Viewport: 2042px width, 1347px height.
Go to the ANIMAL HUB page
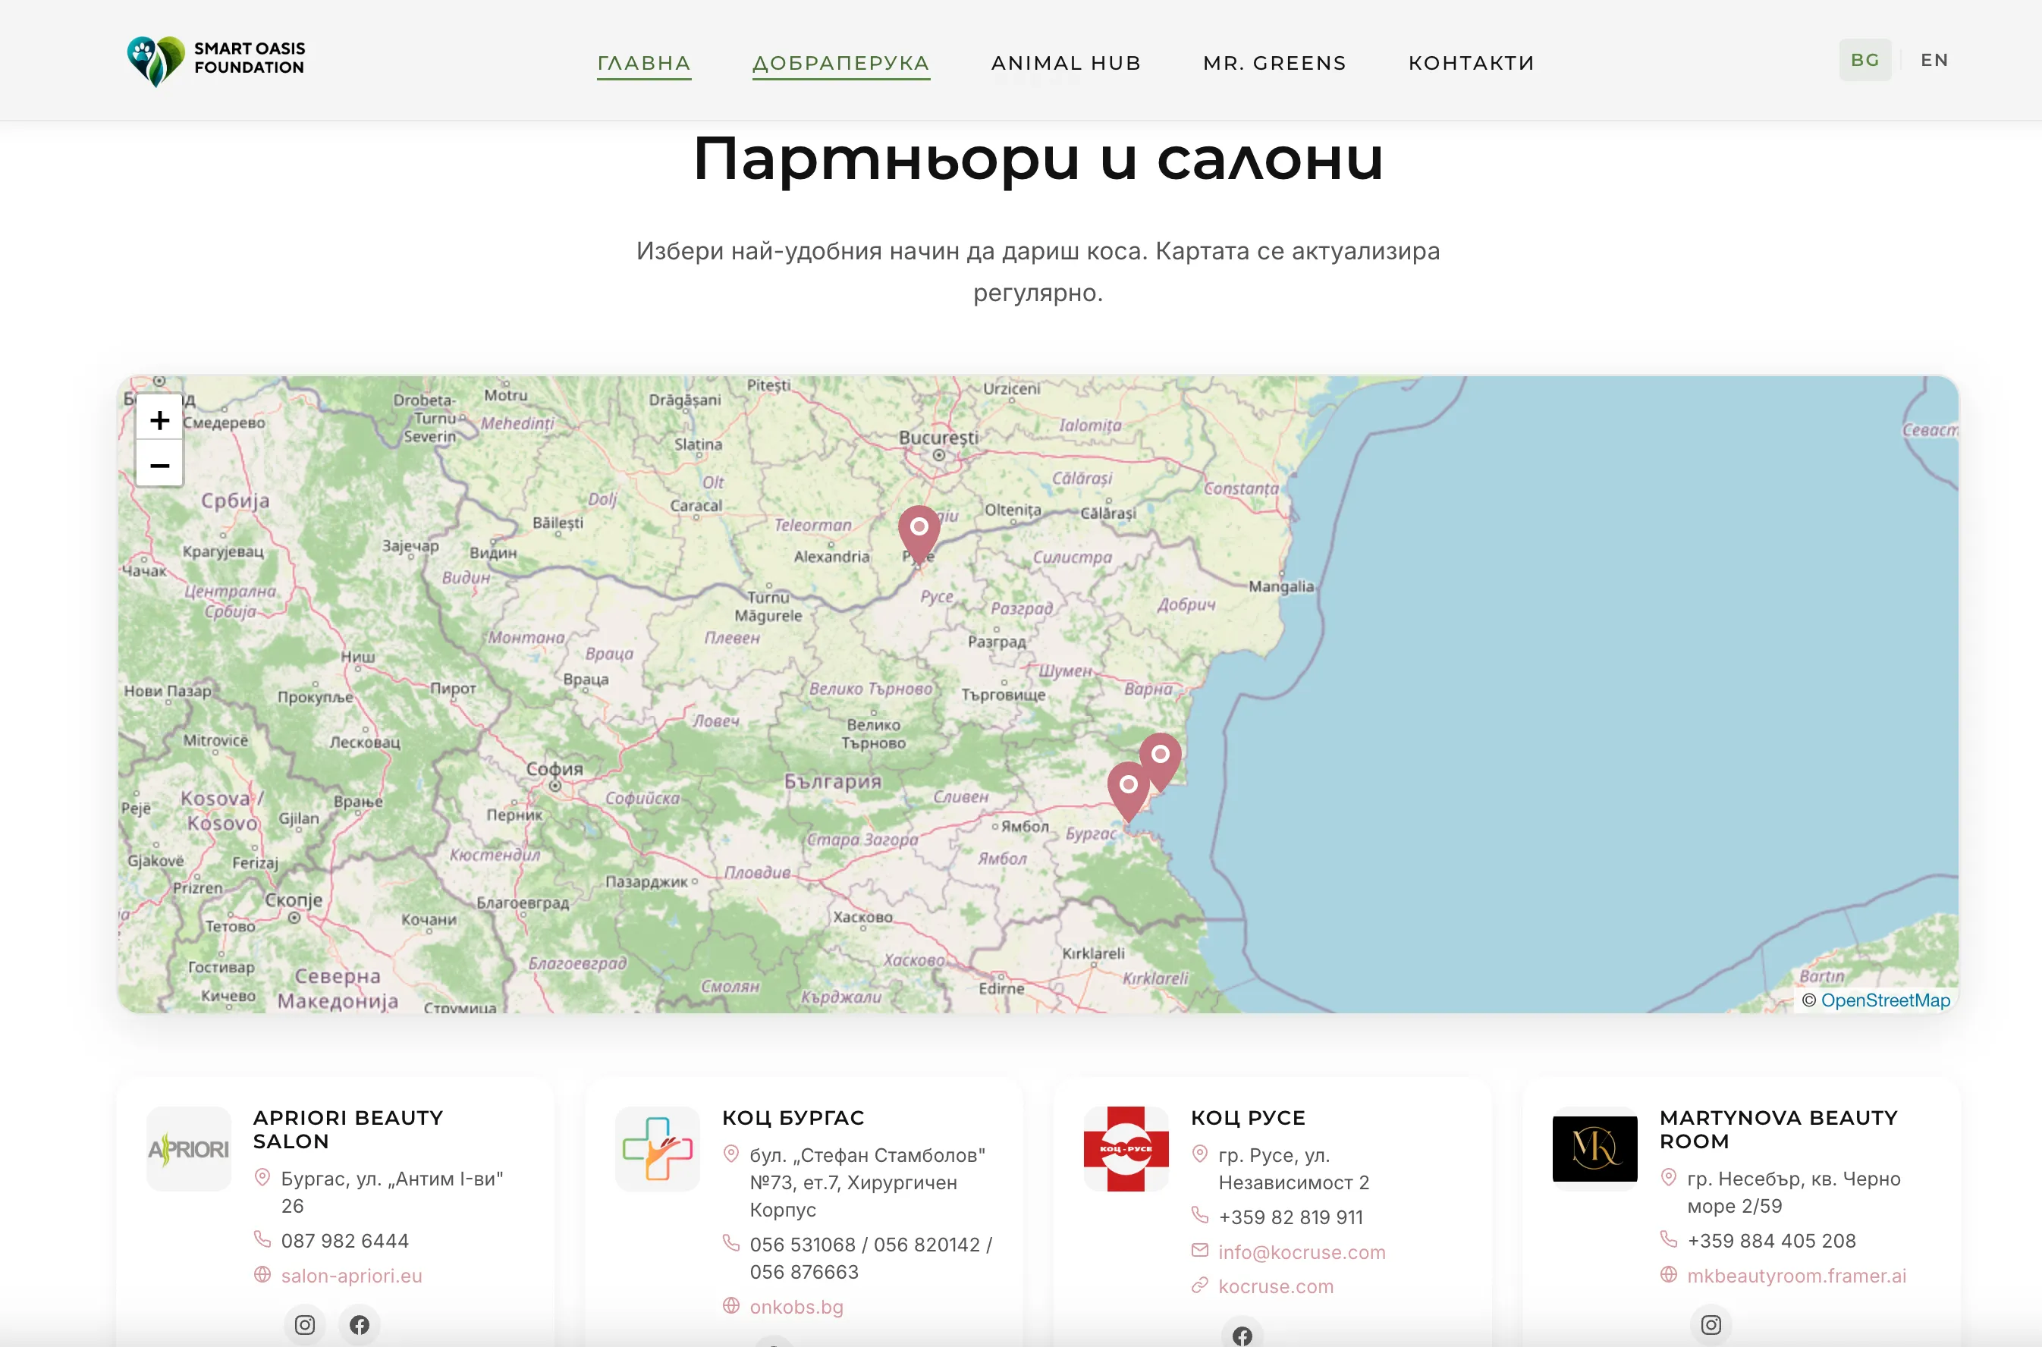click(x=1066, y=63)
